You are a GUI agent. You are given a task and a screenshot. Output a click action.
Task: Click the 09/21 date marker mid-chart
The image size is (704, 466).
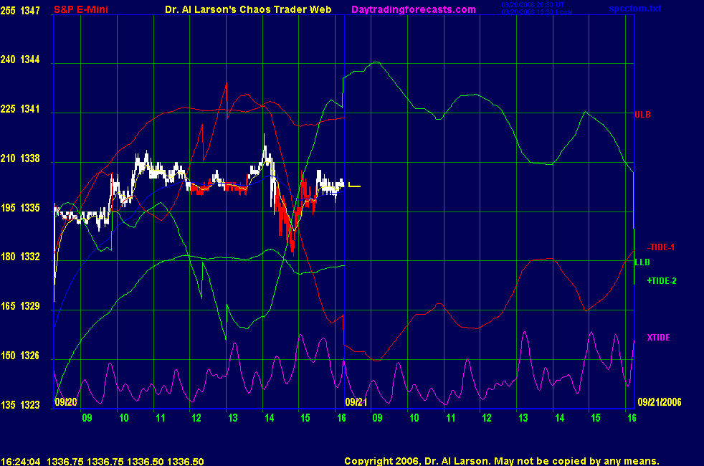(356, 402)
